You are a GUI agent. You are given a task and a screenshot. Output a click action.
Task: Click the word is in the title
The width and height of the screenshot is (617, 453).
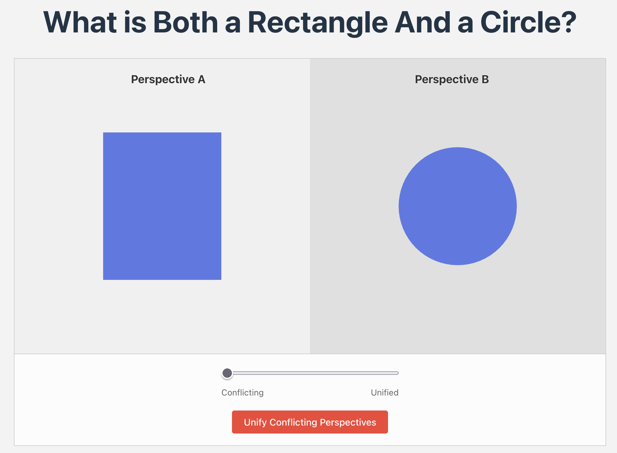click(135, 22)
